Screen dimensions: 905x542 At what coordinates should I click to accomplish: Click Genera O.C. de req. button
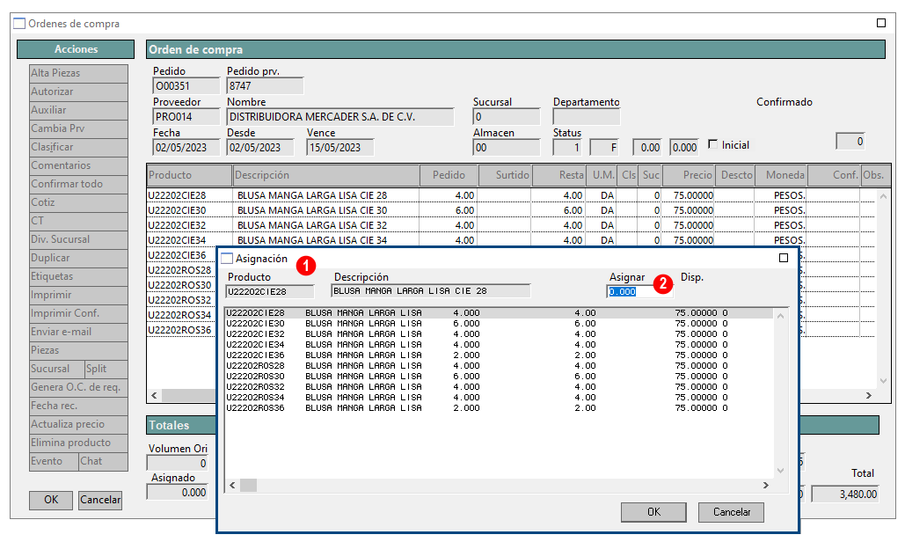click(x=78, y=387)
